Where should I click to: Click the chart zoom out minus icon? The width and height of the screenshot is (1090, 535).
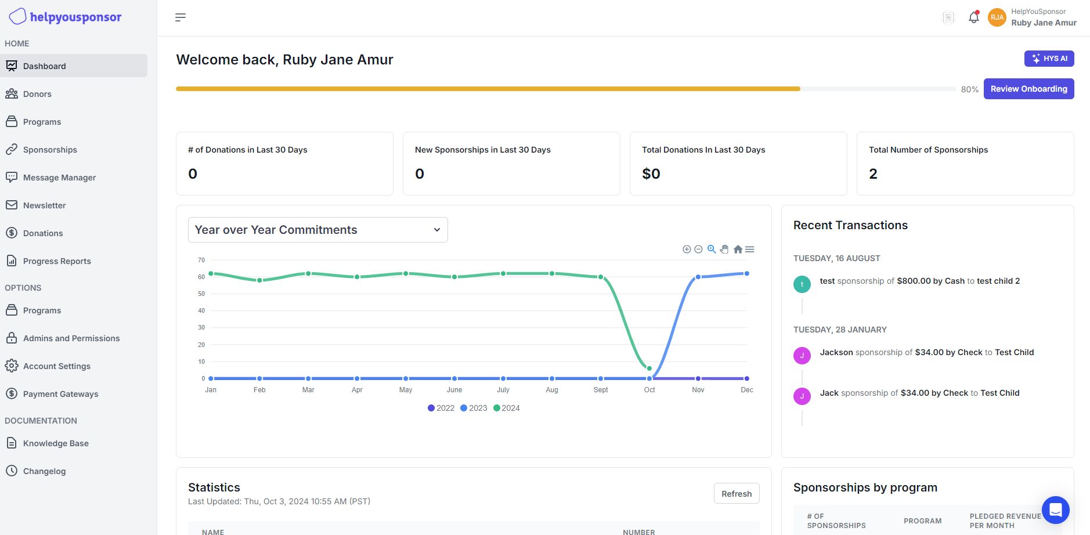pyautogui.click(x=698, y=250)
